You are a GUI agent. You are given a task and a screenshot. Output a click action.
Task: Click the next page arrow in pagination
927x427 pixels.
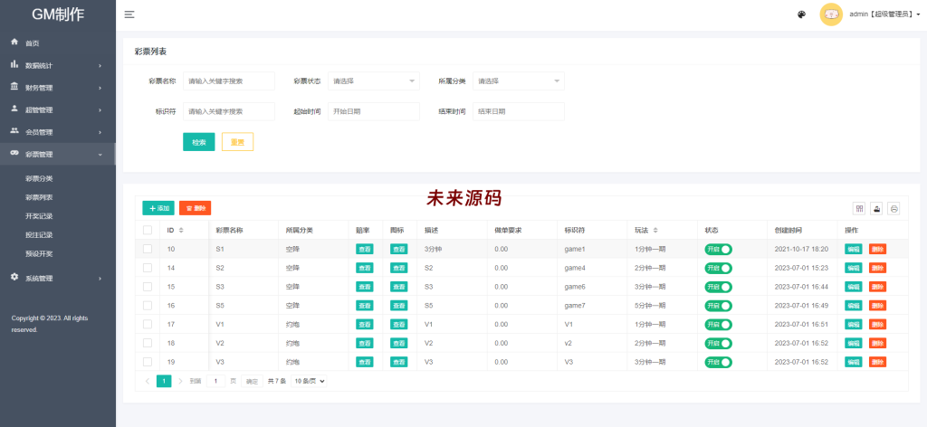coord(180,381)
